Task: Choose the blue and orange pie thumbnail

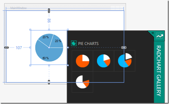Action: point(103,61)
